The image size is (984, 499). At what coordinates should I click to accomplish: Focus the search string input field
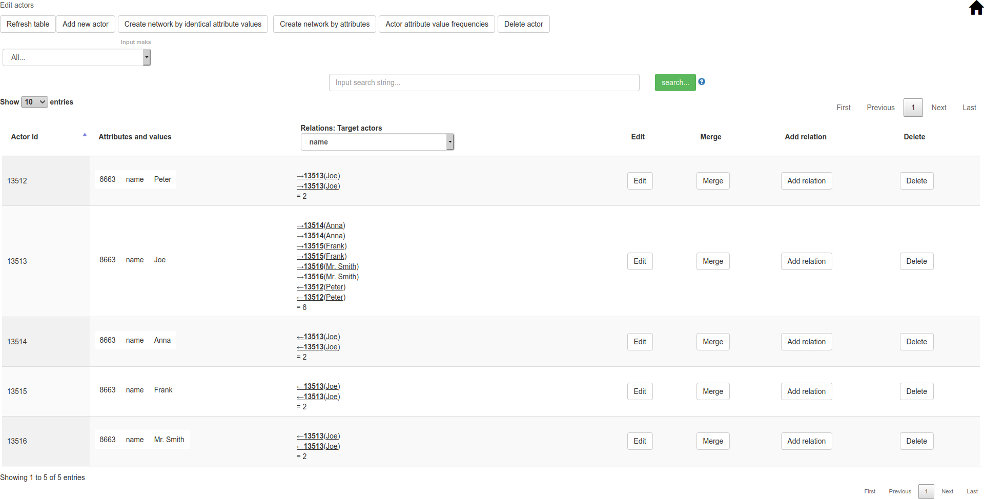click(484, 82)
